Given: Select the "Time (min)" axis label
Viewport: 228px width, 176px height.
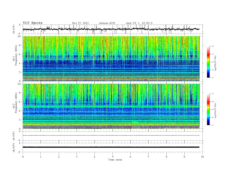Looking at the screenshot, I should [115, 160].
